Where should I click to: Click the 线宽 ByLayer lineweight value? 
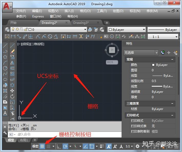pos(163,86)
